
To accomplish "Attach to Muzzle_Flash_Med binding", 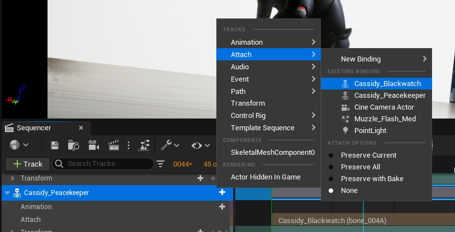I will 376,119.
